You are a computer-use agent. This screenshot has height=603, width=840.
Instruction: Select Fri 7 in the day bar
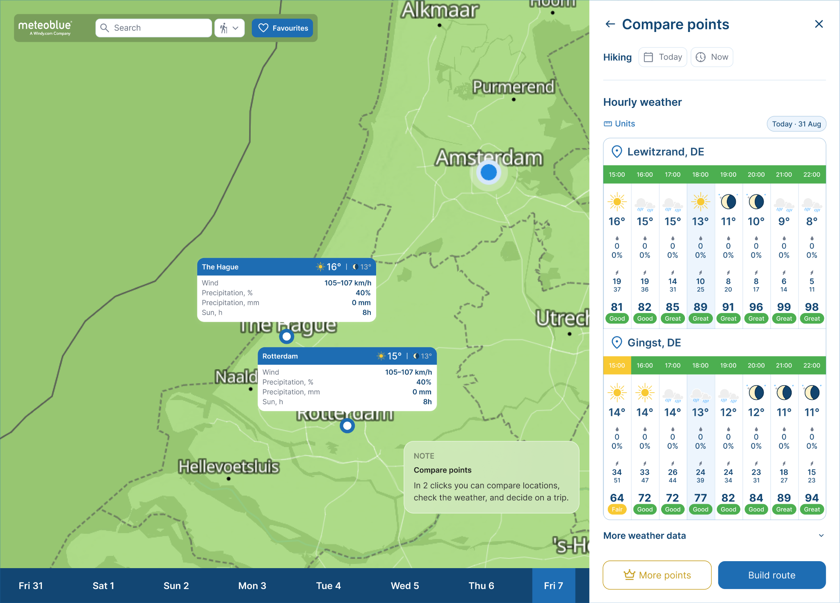pyautogui.click(x=554, y=586)
